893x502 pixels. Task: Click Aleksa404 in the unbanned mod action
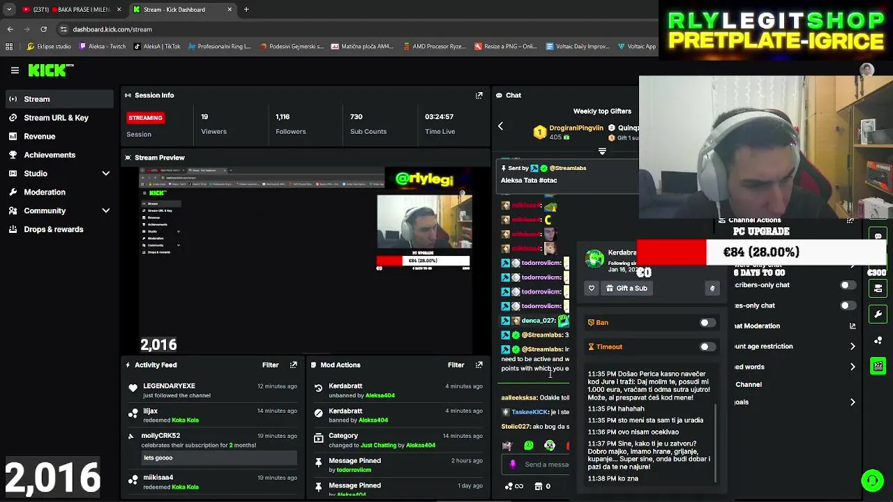(380, 396)
